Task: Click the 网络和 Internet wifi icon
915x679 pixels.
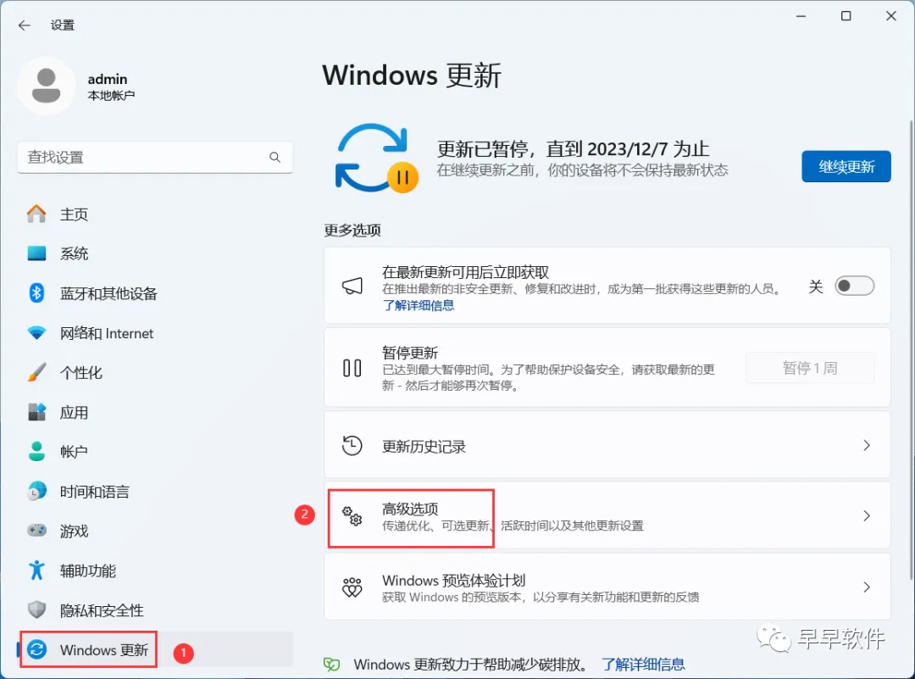Action: click(36, 333)
